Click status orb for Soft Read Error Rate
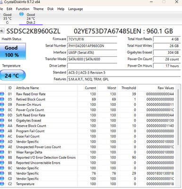The width and height of the screenshot is (182, 189). [x=2, y=115]
